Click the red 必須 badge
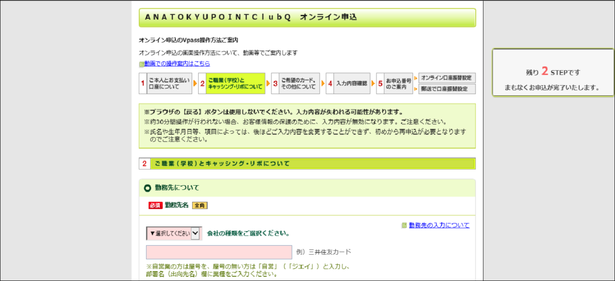Viewport: 615px width, 281px height. pyautogui.click(x=156, y=205)
